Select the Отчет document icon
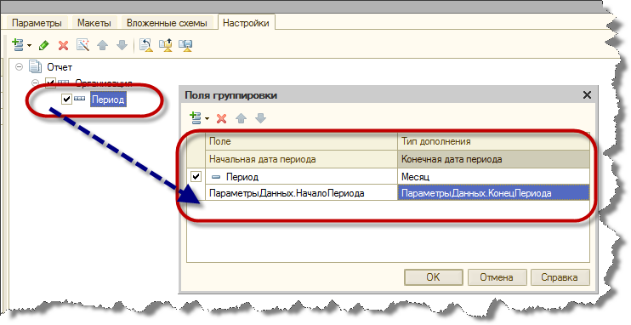 (35, 67)
